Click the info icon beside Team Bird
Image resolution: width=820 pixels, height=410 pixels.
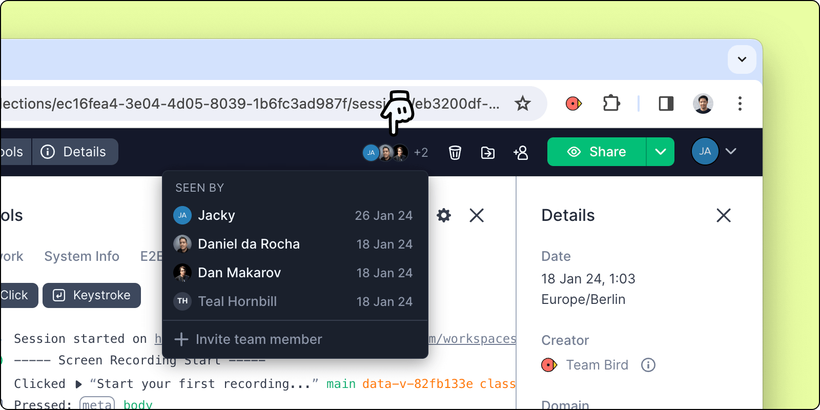click(648, 365)
